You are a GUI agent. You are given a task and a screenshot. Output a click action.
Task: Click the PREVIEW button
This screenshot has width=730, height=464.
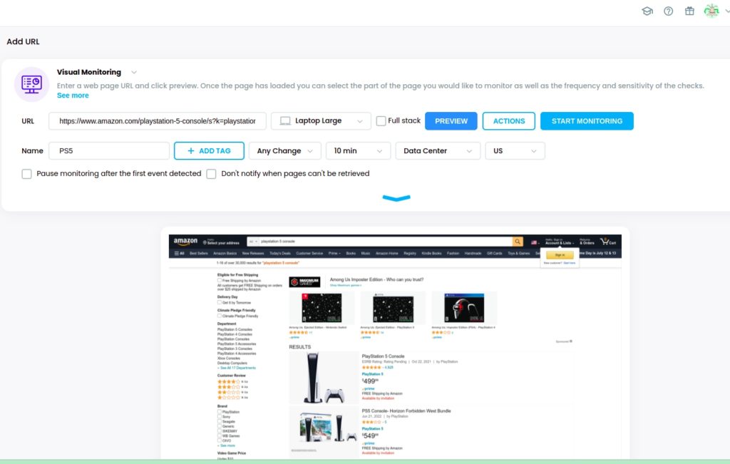(x=451, y=121)
